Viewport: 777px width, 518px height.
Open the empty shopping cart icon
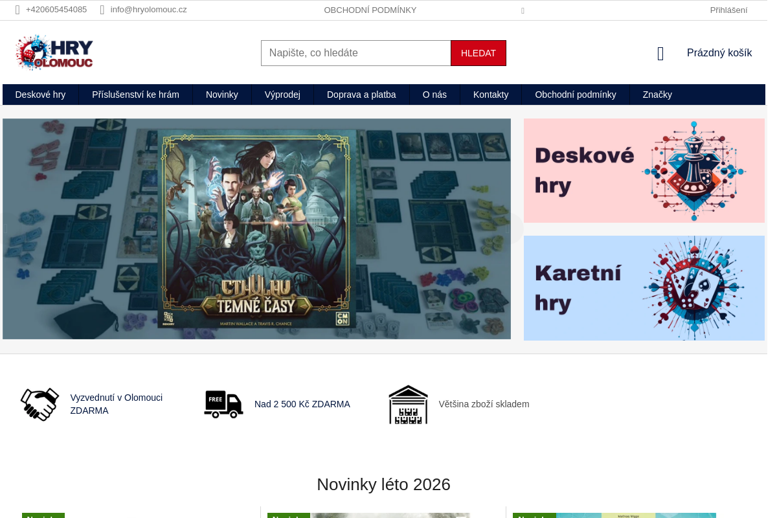660,54
